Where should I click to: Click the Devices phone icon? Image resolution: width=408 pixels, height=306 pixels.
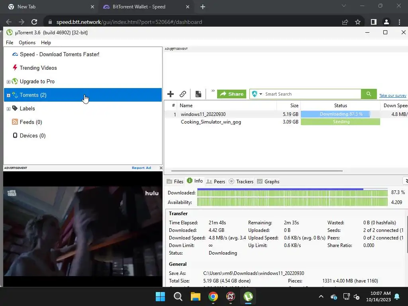tap(15, 135)
